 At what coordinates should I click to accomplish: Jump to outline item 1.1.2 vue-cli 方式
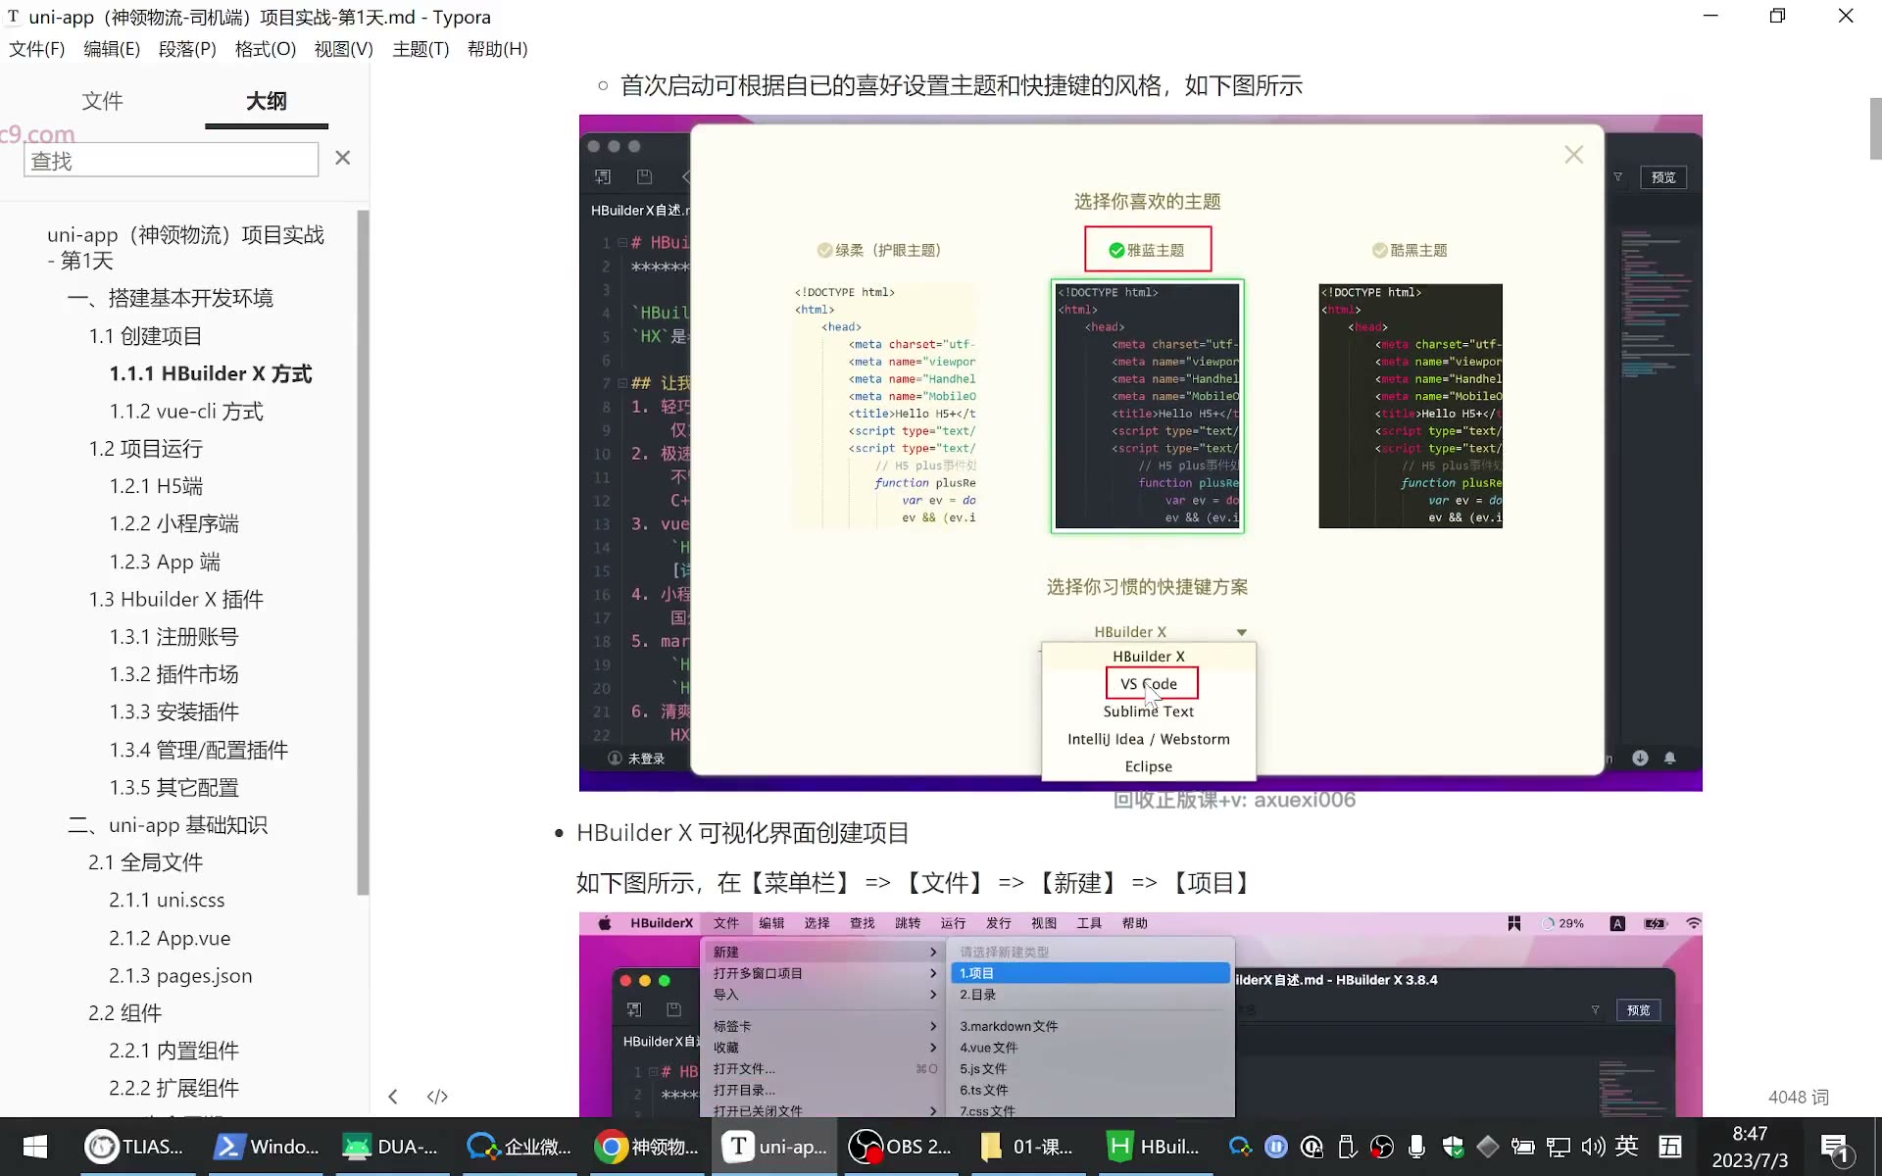186,412
